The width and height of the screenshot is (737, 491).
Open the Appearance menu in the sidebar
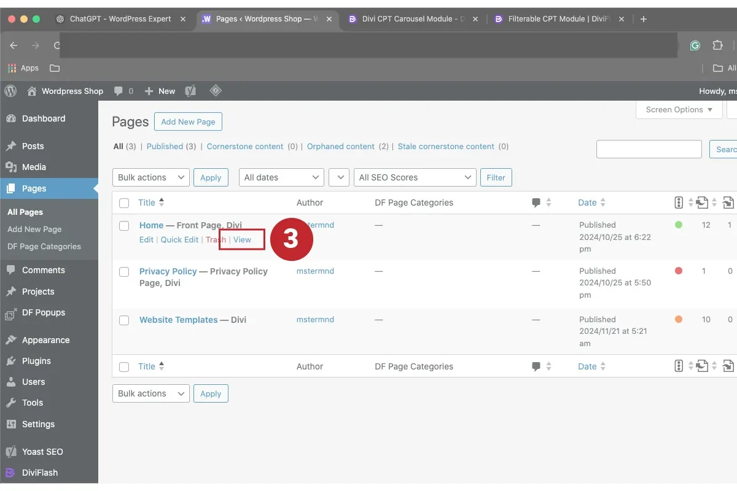pyautogui.click(x=47, y=339)
